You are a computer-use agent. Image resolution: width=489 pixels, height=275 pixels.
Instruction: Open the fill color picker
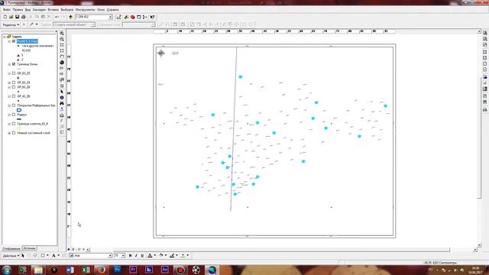click(162, 256)
